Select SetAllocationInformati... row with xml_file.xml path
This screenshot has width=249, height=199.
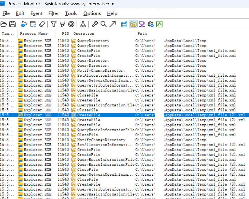click(125, 75)
